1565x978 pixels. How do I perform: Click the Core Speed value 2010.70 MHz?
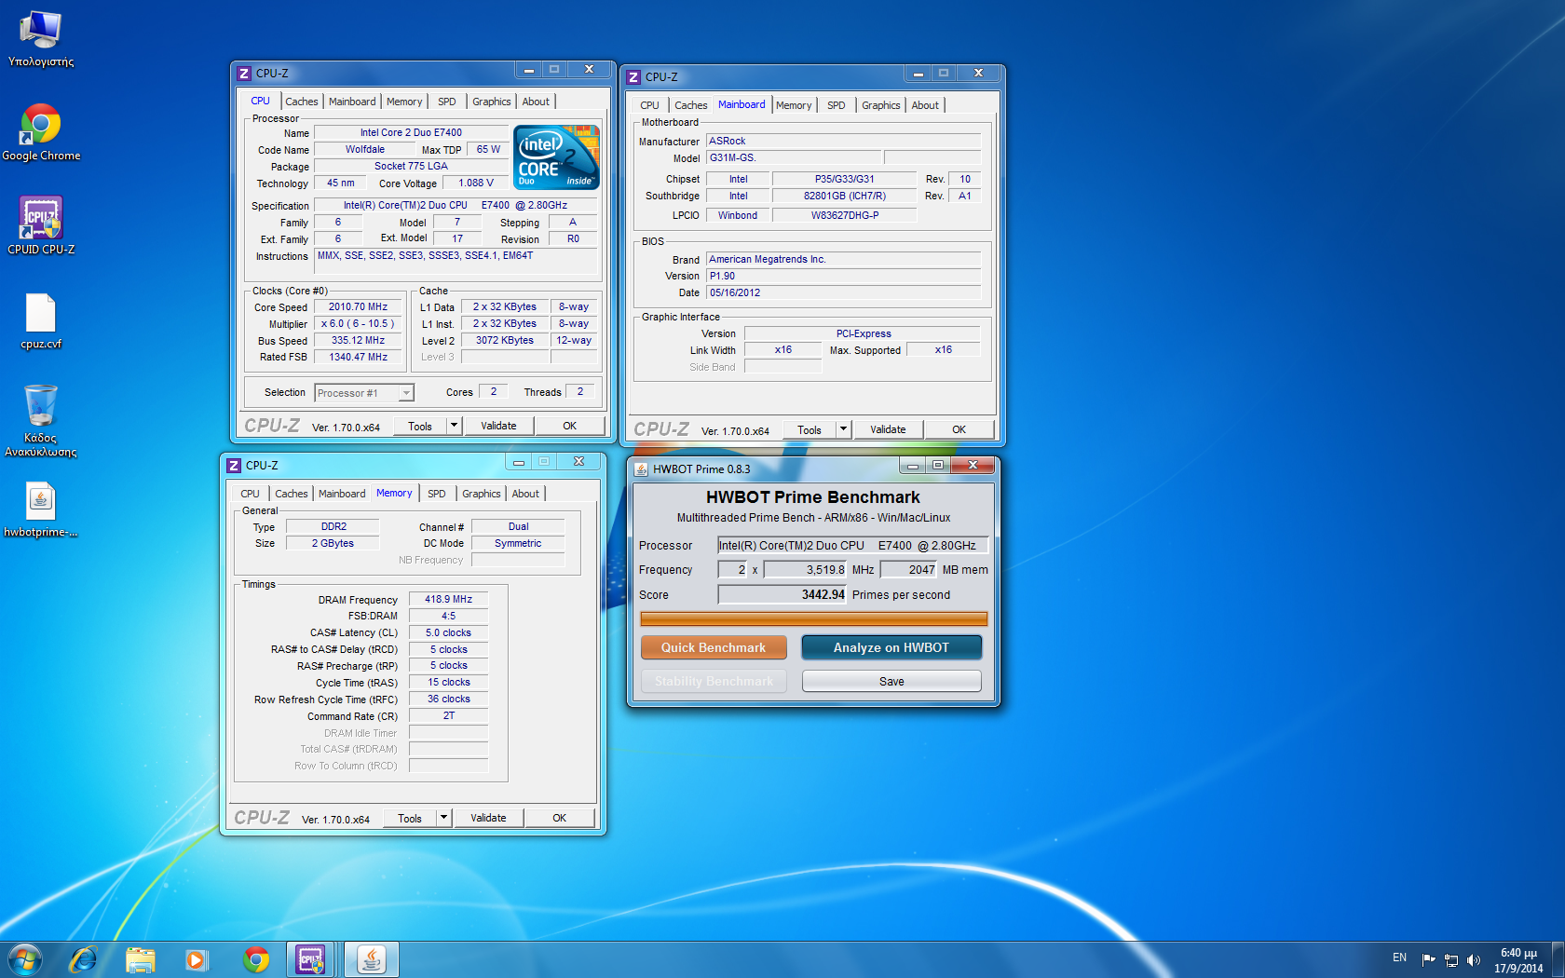tap(358, 306)
